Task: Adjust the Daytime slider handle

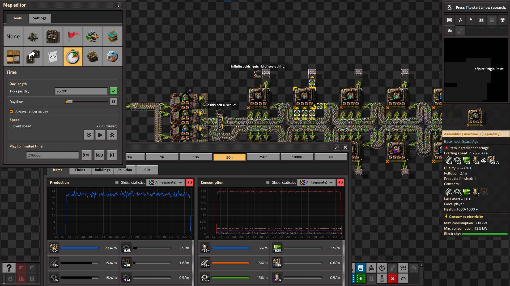Action: tap(69, 102)
